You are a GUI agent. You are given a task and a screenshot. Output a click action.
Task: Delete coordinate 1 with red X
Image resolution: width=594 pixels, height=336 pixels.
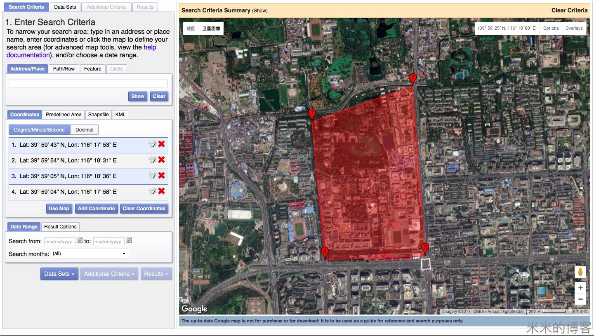click(x=161, y=144)
